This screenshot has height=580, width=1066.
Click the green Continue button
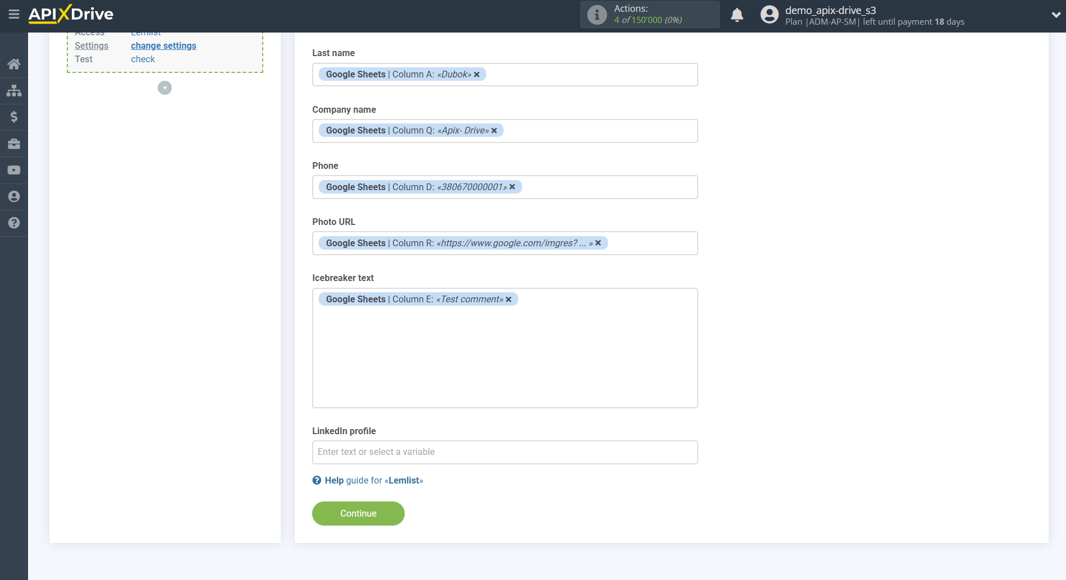[x=358, y=513]
